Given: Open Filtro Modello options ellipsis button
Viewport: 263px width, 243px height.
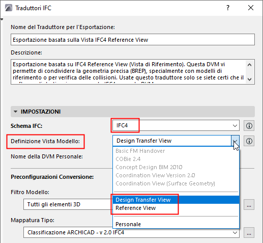Looking at the screenshot, I should point(249,205).
